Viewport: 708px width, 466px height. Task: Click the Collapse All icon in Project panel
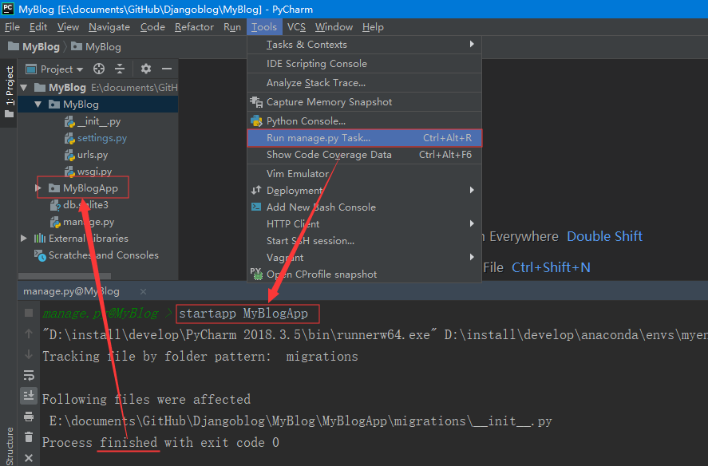pyautogui.click(x=120, y=69)
